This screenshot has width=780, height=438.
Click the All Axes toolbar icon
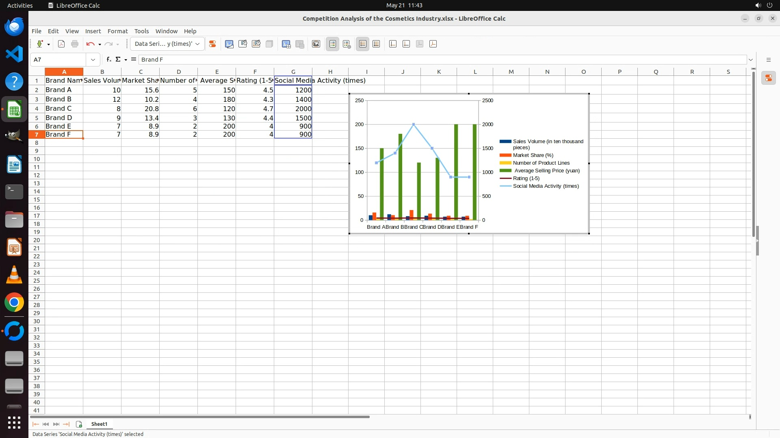pos(433,44)
